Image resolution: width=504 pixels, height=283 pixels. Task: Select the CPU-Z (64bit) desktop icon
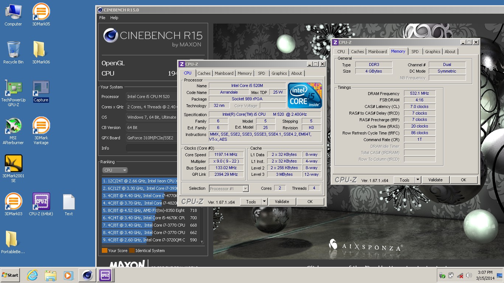[41, 205]
